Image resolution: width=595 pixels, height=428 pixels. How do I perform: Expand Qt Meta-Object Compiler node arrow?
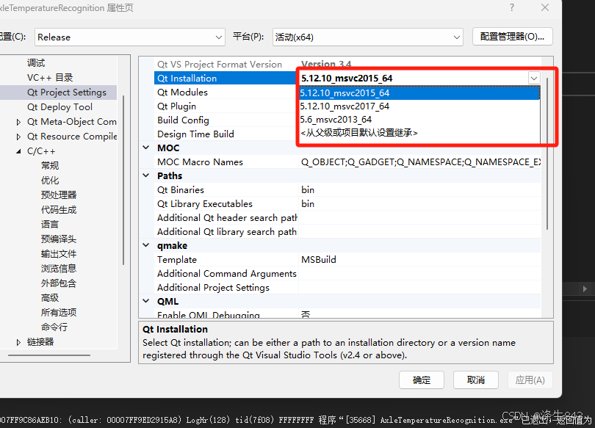[x=18, y=122]
